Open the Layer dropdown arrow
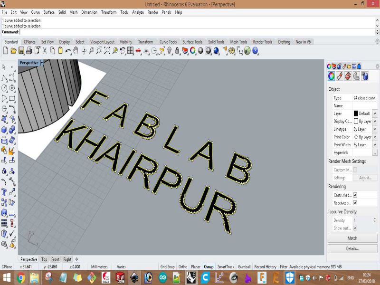 tap(375, 114)
